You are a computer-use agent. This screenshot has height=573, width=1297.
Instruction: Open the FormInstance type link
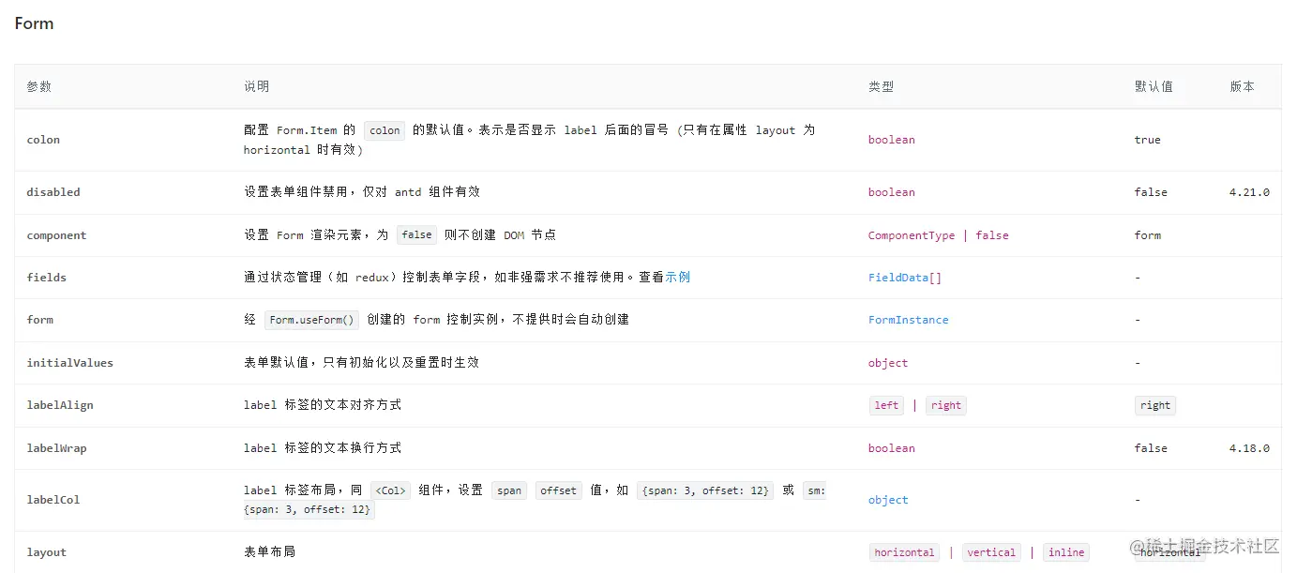coord(908,320)
